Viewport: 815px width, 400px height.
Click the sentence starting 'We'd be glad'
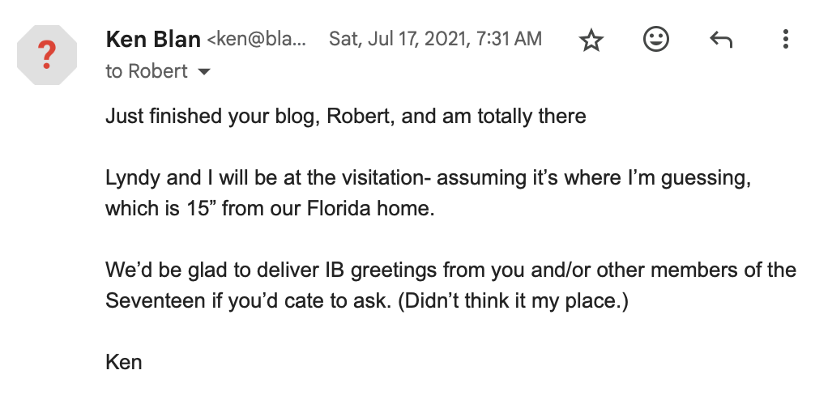(x=450, y=286)
